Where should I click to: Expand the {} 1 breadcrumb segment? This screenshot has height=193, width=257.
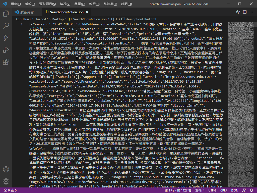coord(114,19)
